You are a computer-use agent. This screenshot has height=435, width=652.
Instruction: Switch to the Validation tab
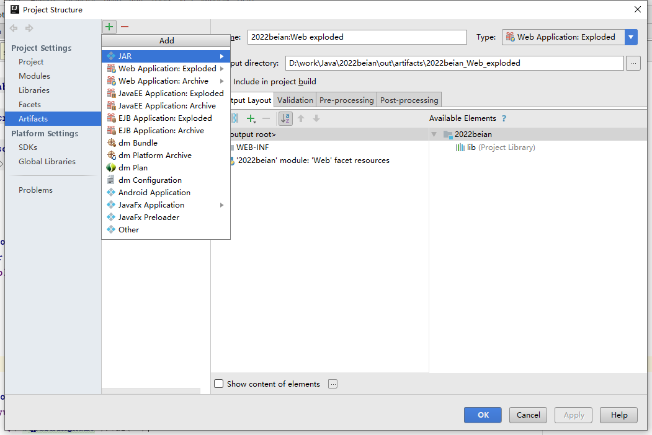tap(295, 100)
